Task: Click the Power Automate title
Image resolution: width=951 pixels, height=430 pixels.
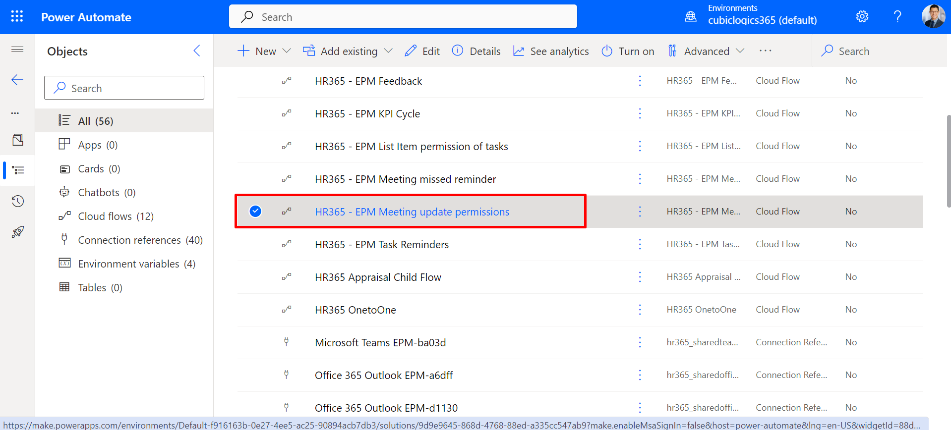Action: click(86, 17)
